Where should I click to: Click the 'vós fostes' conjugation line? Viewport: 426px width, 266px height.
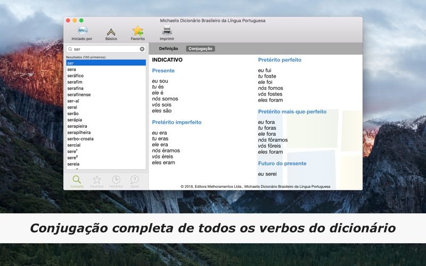(271, 94)
